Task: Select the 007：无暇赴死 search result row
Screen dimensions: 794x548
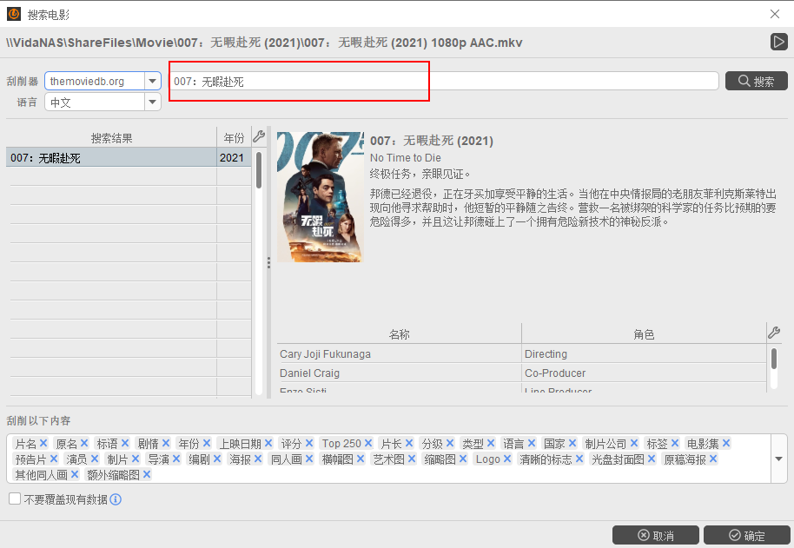Action: 111,158
